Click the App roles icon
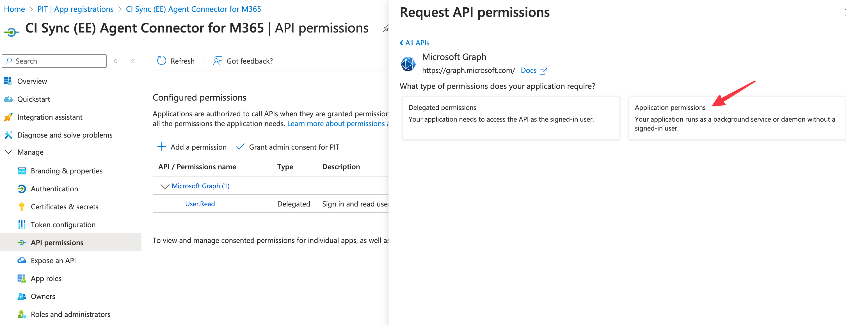The height and width of the screenshot is (325, 846). tap(22, 278)
